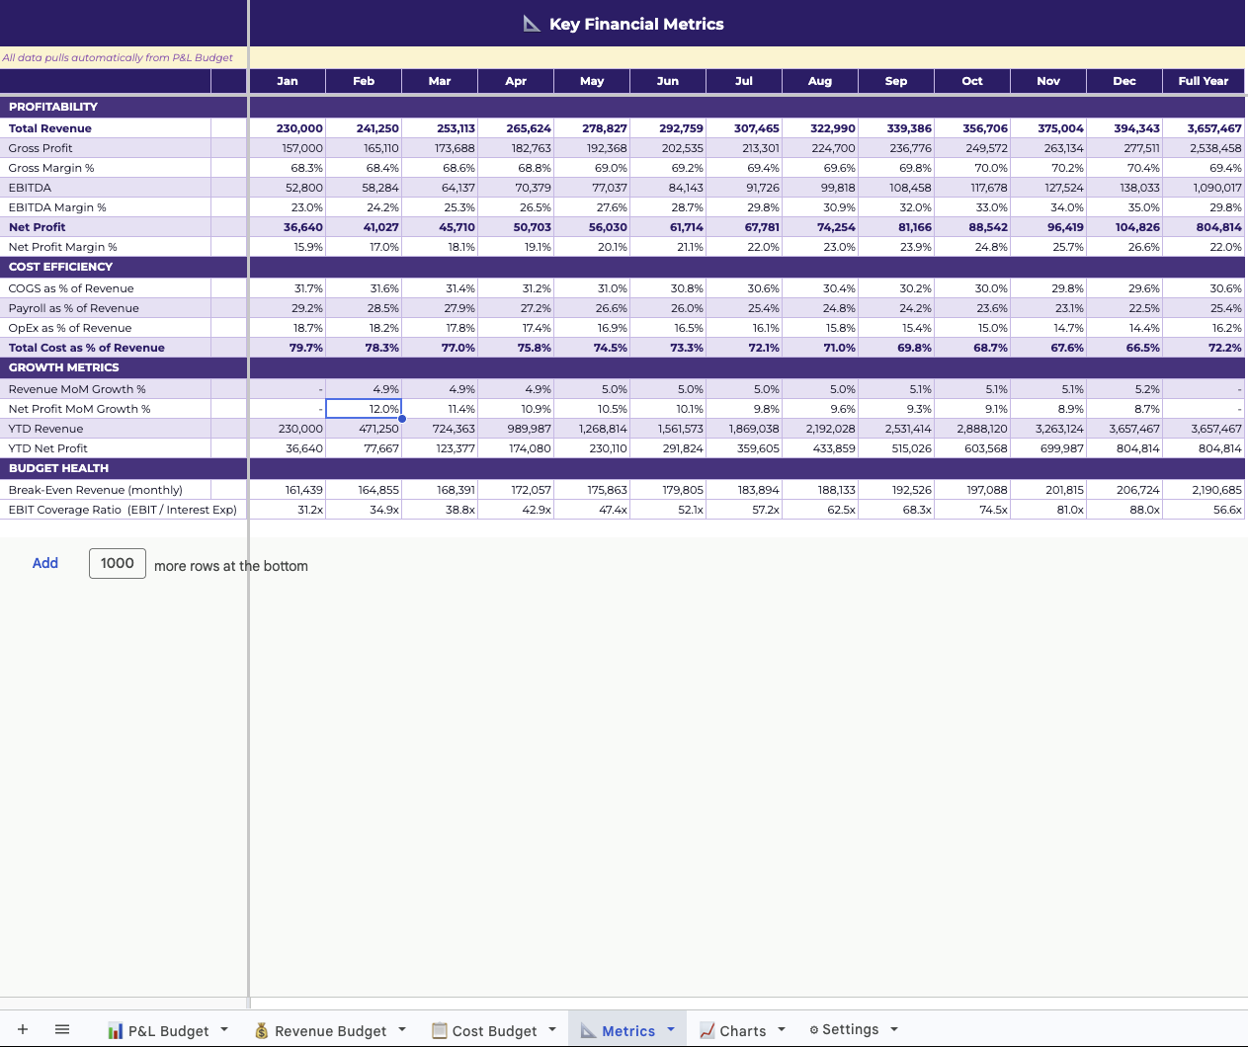Select Aug Gross Margin cell 69.6%
1248x1047 pixels.
[820, 168]
